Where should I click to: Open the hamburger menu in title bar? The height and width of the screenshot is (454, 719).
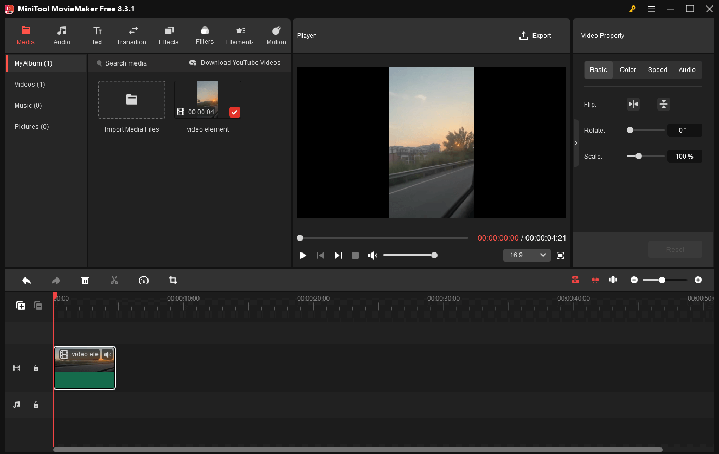point(651,9)
